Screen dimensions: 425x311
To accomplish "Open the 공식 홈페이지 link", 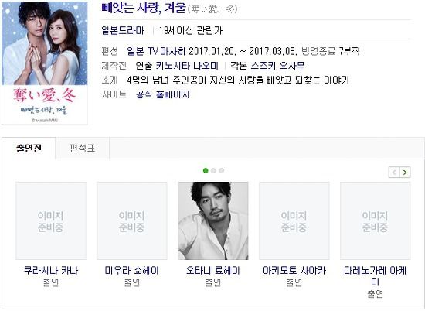I will point(162,94).
